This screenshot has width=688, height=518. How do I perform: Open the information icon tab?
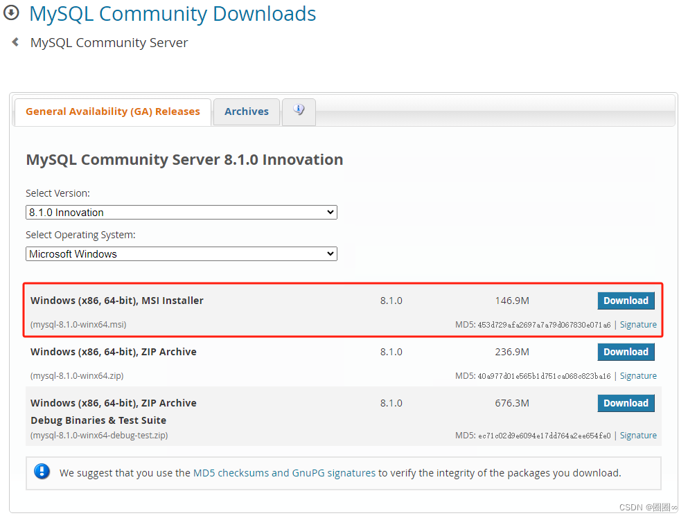(x=299, y=111)
